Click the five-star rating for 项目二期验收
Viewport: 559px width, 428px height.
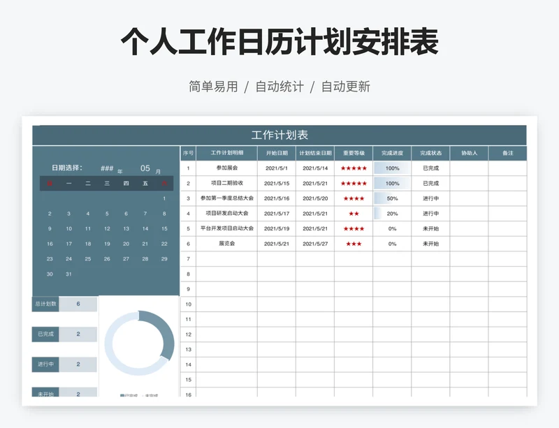[354, 183]
